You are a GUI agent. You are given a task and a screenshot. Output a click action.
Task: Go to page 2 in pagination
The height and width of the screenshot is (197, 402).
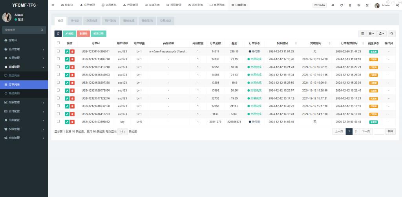356,132
